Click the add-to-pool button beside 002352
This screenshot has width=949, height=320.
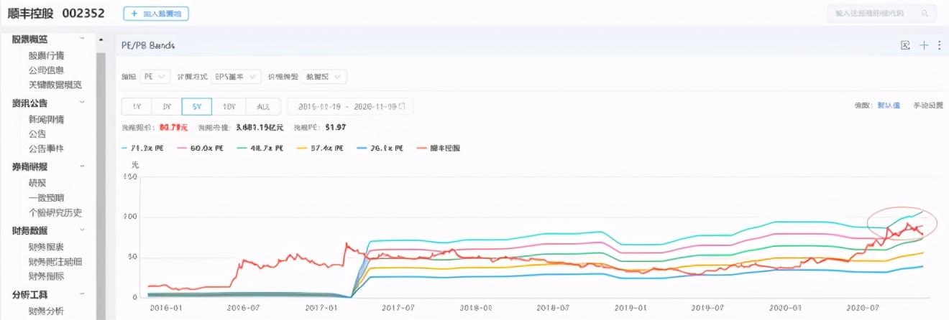156,13
